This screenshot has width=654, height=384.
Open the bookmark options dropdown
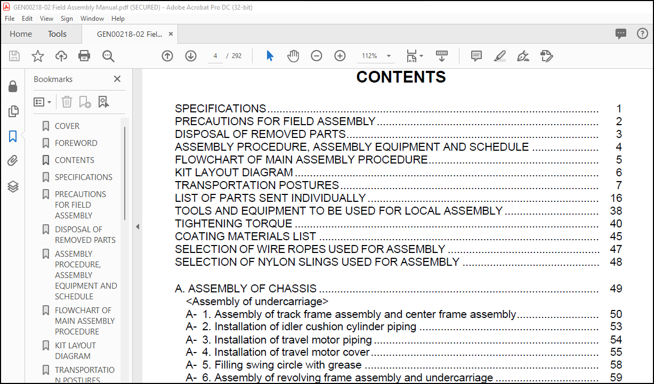[x=42, y=102]
